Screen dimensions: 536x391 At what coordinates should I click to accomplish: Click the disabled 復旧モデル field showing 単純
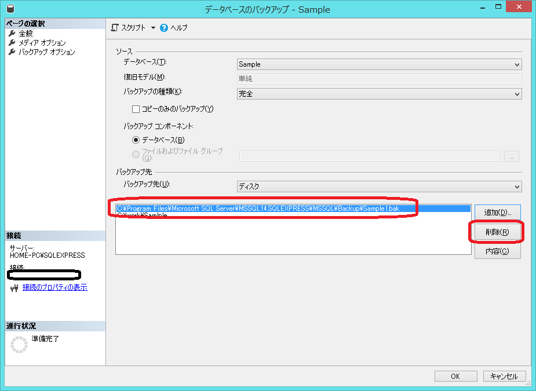(379, 79)
